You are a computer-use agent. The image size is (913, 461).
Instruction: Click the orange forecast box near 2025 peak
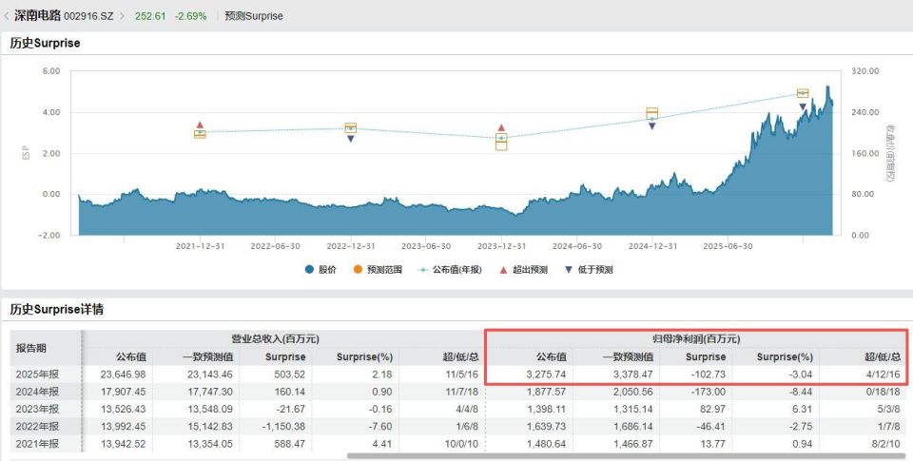click(803, 93)
